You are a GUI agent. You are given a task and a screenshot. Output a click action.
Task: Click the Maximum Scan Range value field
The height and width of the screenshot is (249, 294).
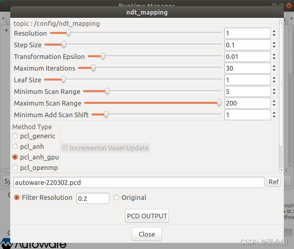point(248,103)
